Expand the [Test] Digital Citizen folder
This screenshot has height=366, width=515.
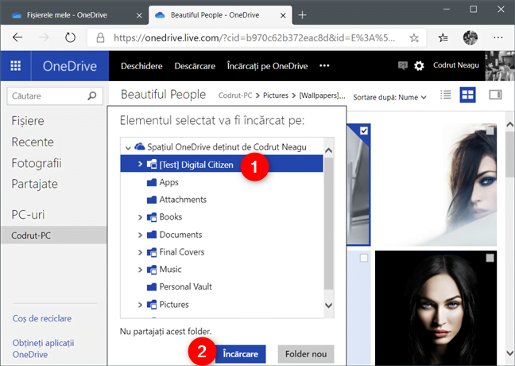coord(140,164)
